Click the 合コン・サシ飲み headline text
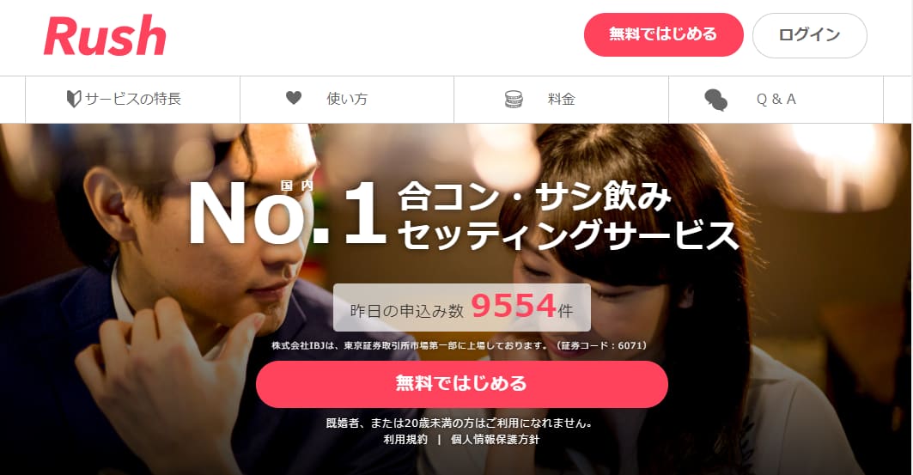 tap(534, 197)
